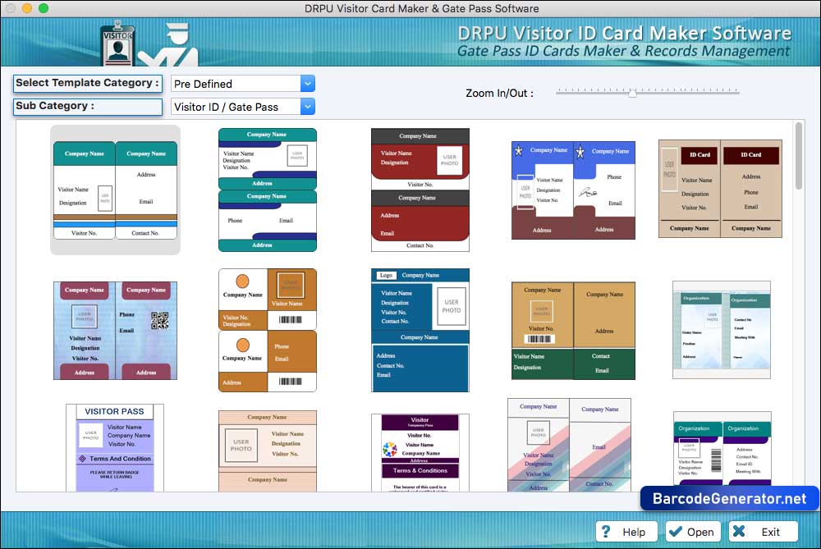
Task: Select the VISITOR PASS template
Action: pyautogui.click(x=115, y=448)
